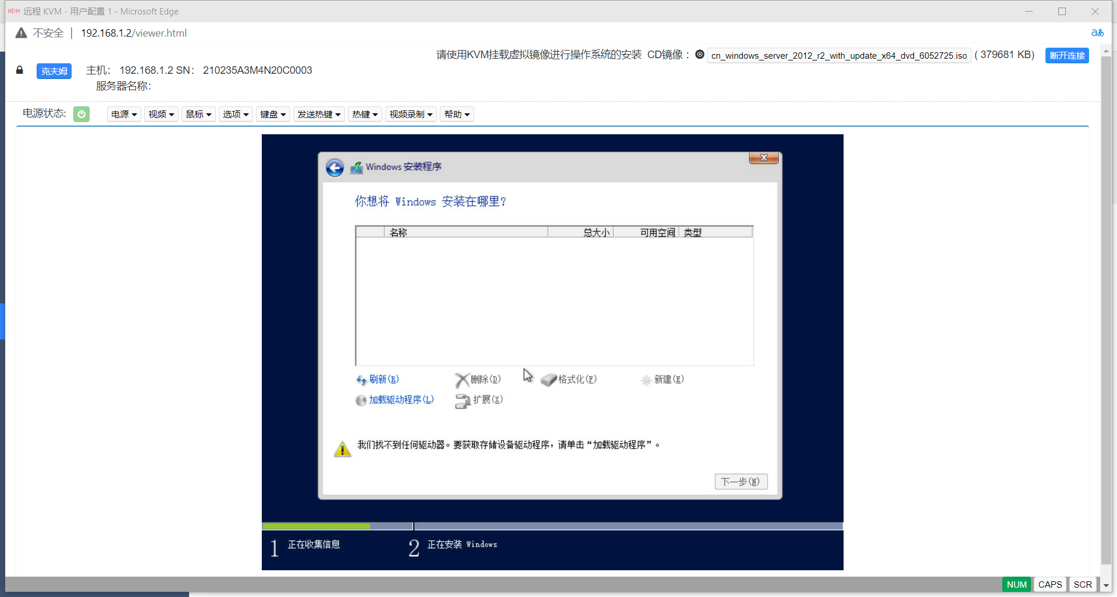Viewport: 1117px width, 597px height.
Task: Click the 加载驱动程序(L) link
Action: 401,400
